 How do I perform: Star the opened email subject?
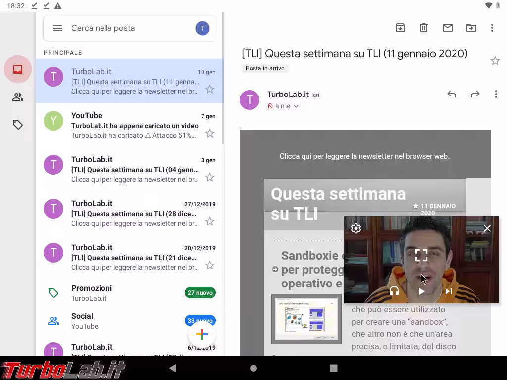pyautogui.click(x=495, y=61)
